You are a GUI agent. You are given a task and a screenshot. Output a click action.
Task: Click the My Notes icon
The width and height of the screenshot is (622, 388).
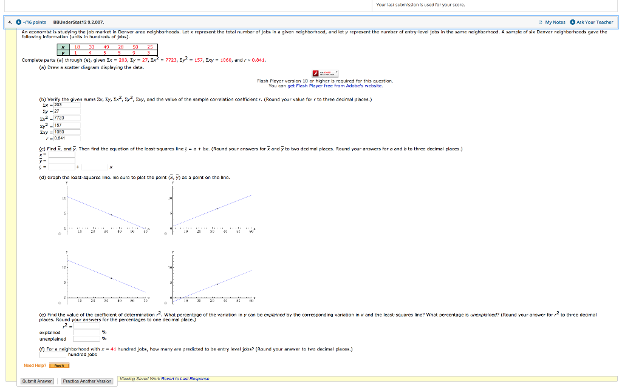(541, 21)
